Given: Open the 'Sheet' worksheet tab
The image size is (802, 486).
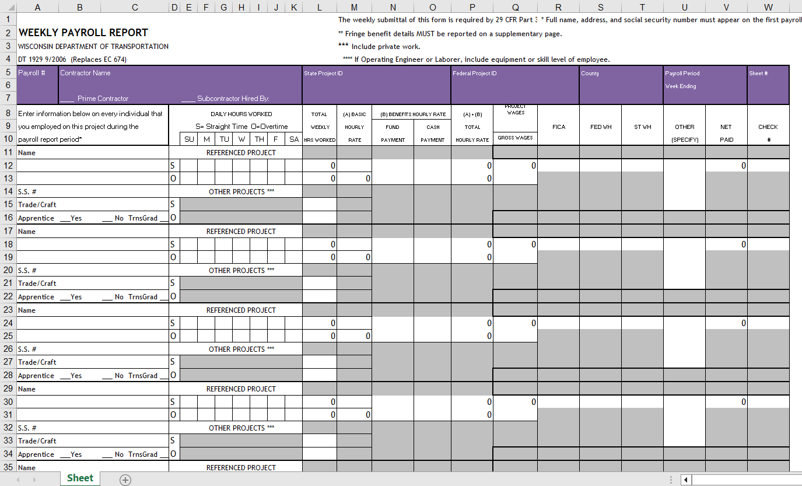Looking at the screenshot, I should point(80,478).
